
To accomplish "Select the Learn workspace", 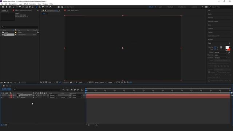I will (160, 7).
